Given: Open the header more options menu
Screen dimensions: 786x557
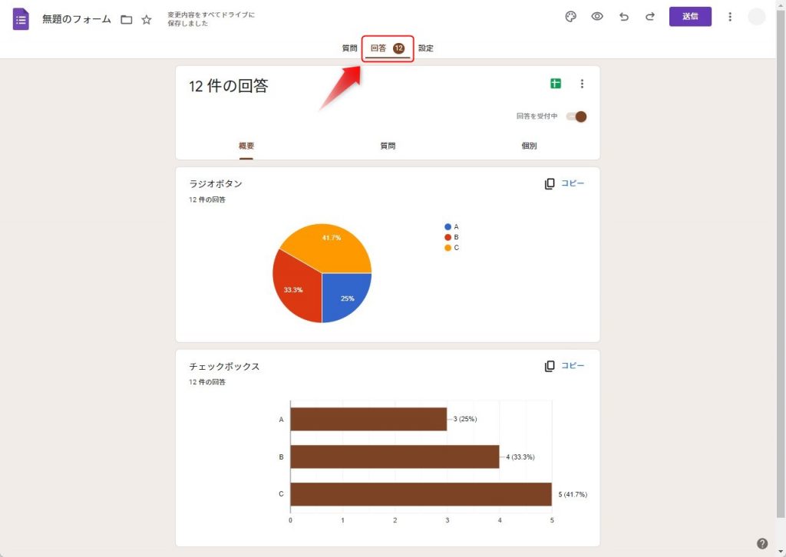Looking at the screenshot, I should (730, 17).
